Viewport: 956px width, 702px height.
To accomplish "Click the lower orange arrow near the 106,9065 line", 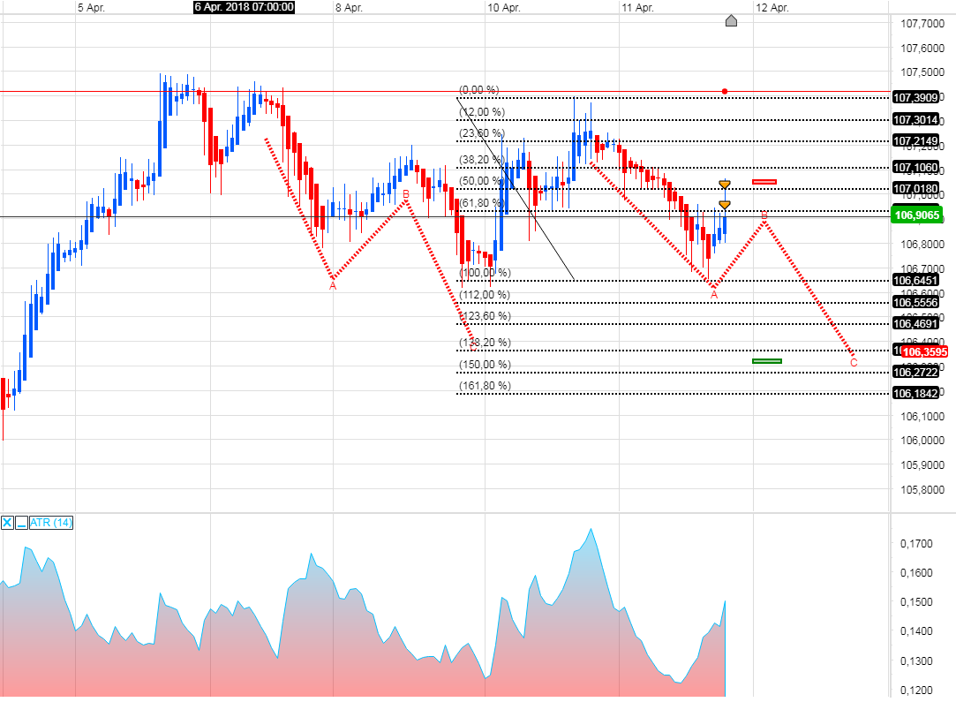I will coord(725,204).
